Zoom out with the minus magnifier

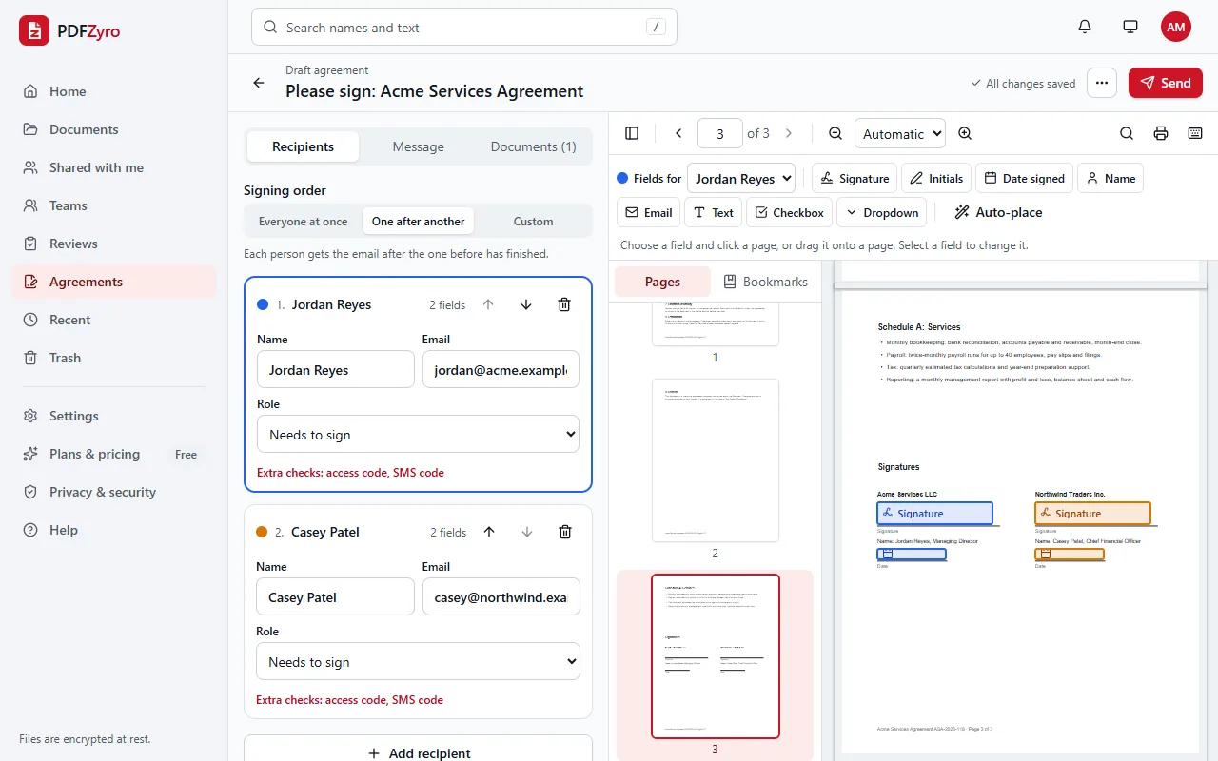[835, 133]
